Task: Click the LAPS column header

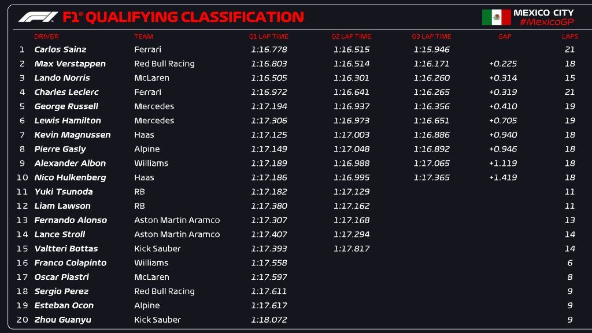Action: pyautogui.click(x=569, y=36)
